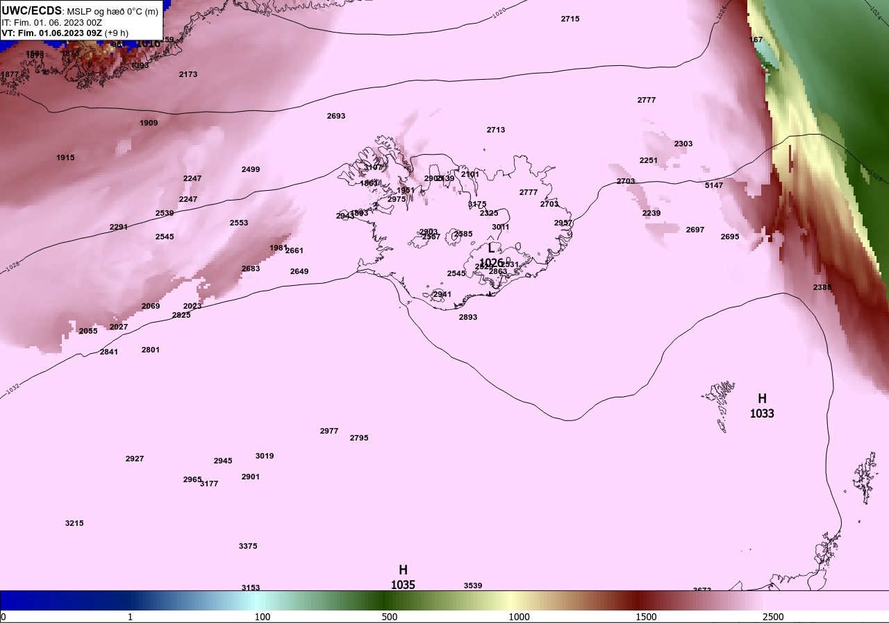Click the height value 2303

coord(683,144)
